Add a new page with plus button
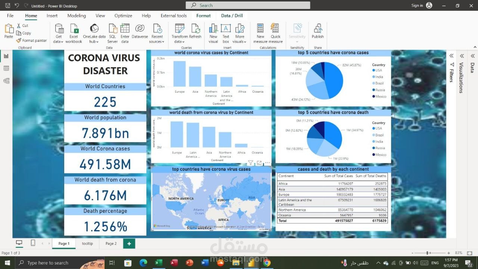The image size is (478, 269). pos(129,244)
